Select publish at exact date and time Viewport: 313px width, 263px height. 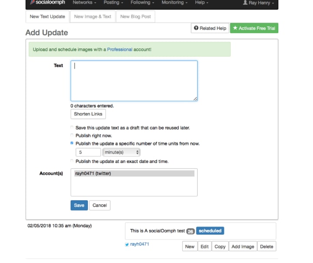point(72,161)
